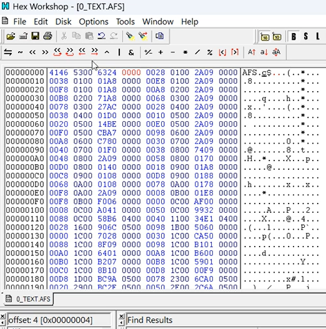Click the Goto icon after the flashlights

point(159,36)
